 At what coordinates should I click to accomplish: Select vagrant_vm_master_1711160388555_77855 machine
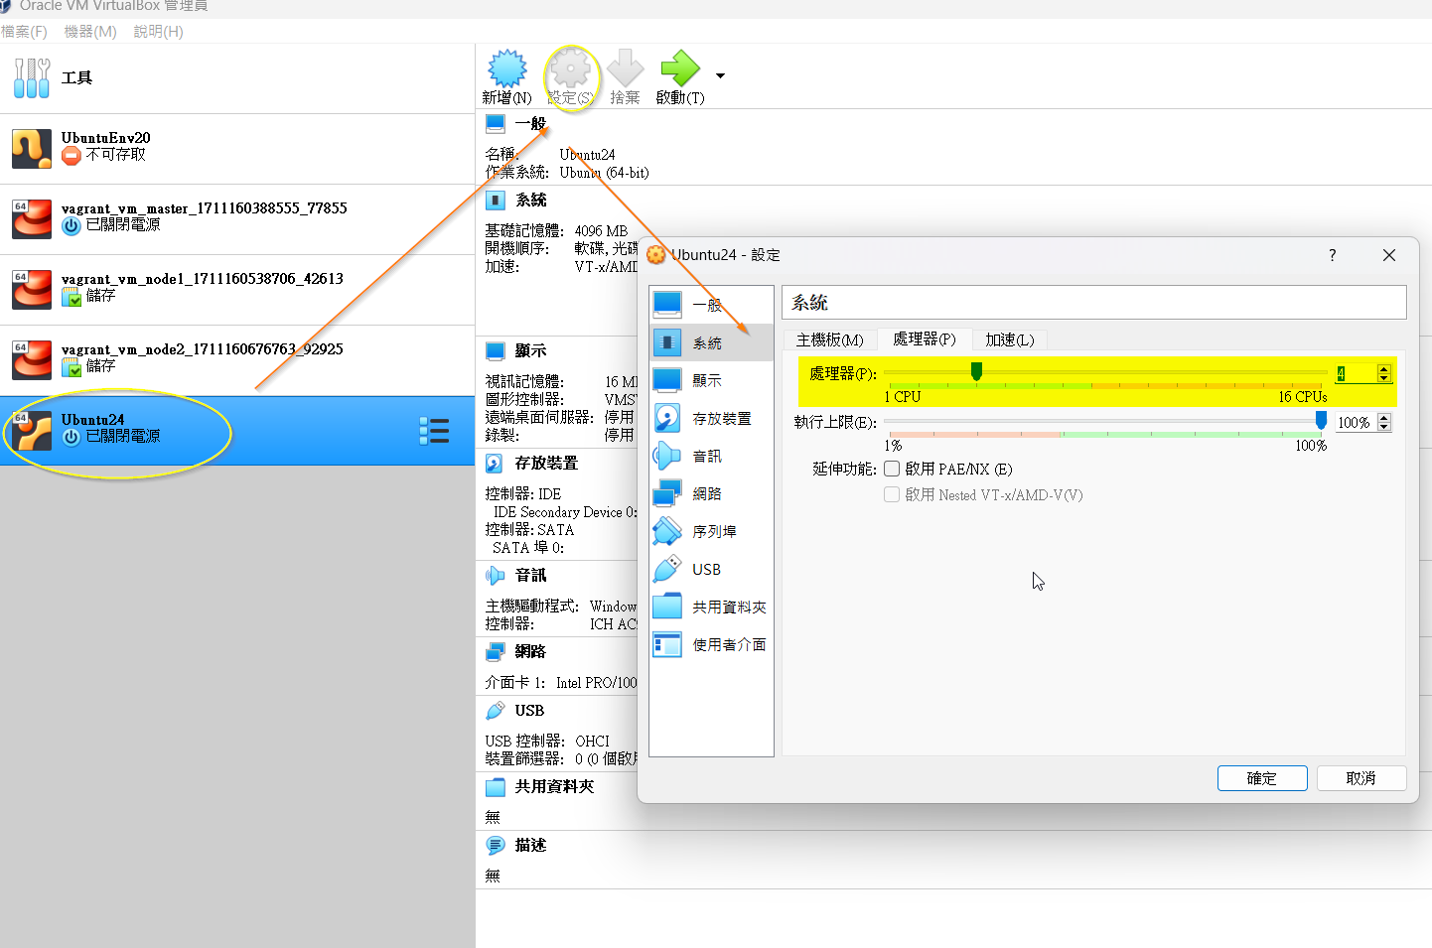(x=237, y=219)
